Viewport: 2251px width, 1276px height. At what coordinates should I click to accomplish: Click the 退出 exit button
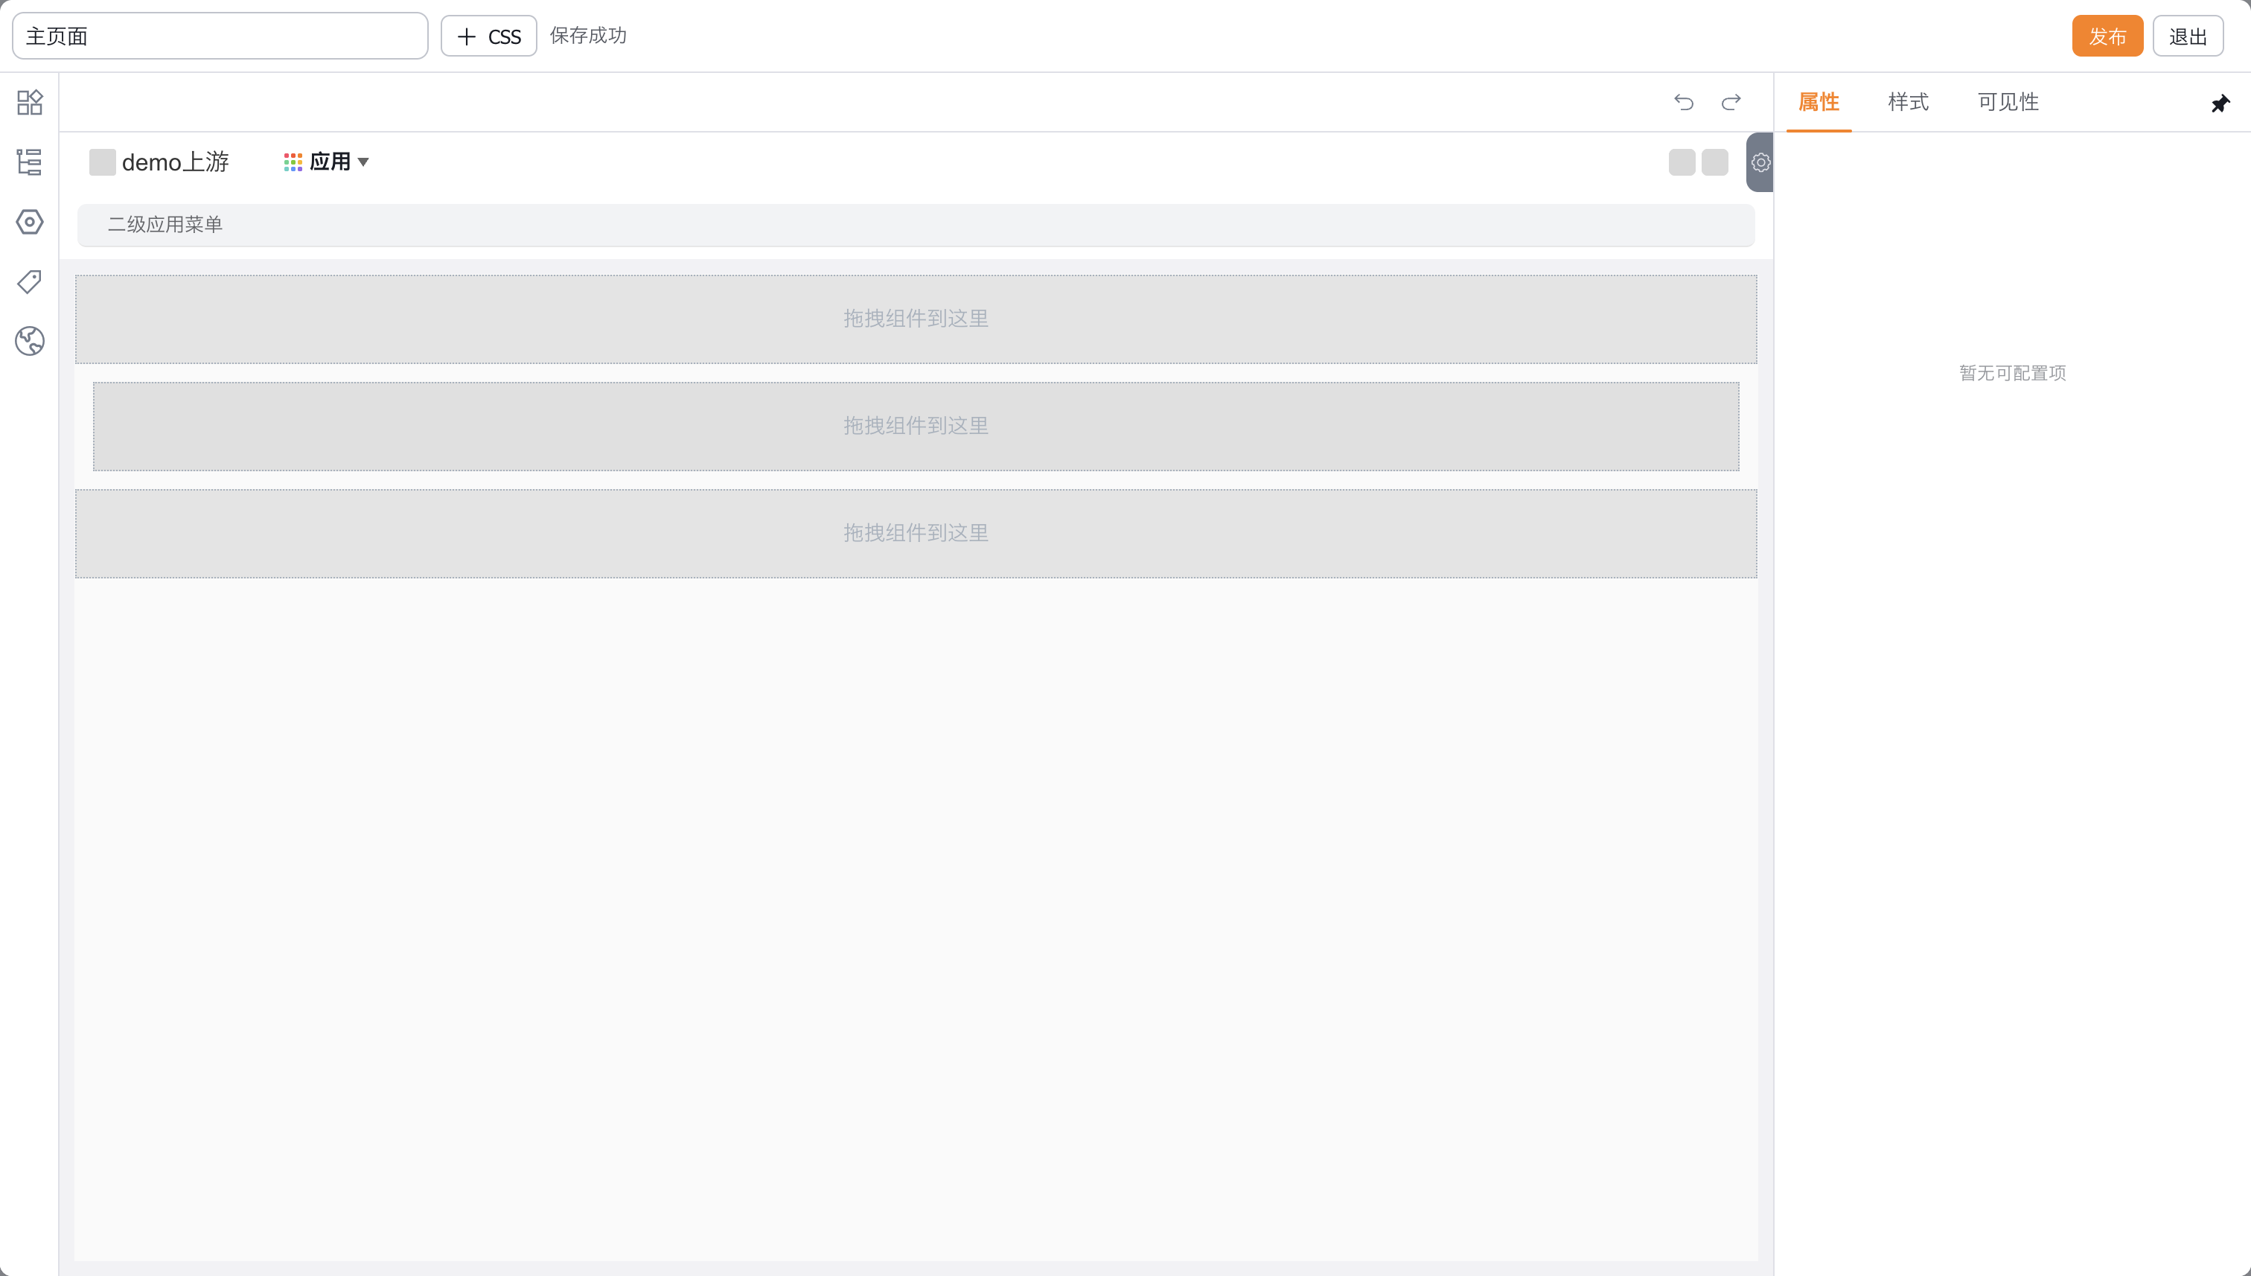(2187, 36)
